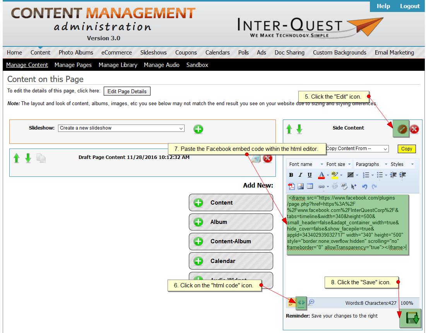Insert a table in the editor
The image size is (426, 333).
coord(310,186)
